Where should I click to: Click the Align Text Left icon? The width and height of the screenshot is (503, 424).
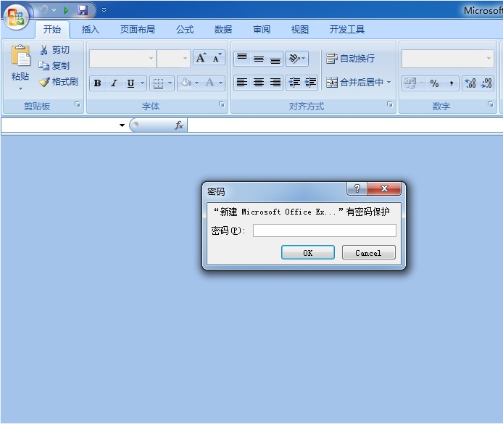click(242, 83)
